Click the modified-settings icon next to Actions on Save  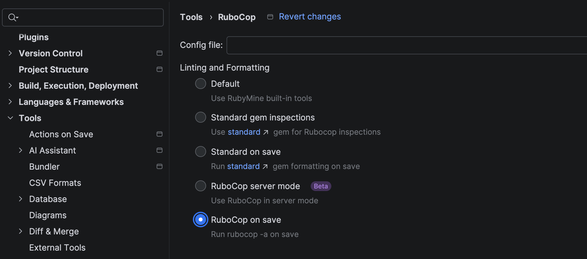[160, 134]
